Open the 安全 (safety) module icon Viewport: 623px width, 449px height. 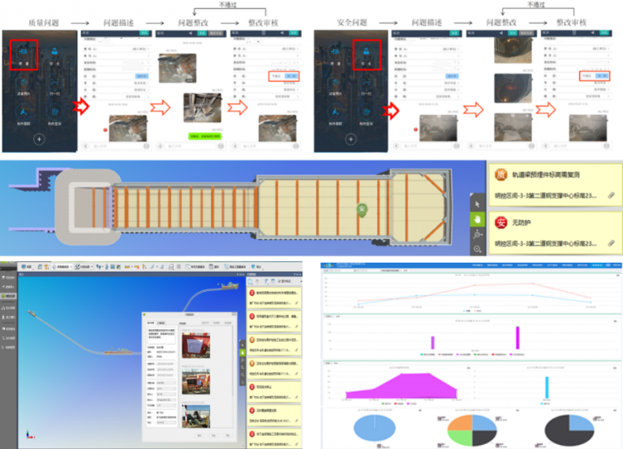pos(54,53)
